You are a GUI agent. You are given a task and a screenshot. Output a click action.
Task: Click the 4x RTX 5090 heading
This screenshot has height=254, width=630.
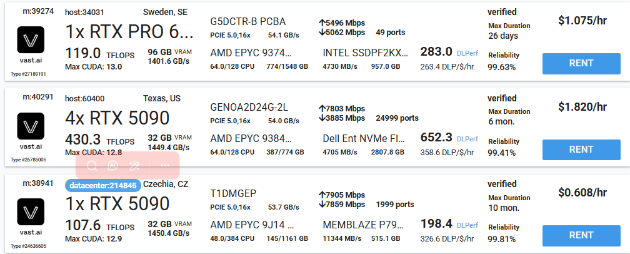tap(117, 118)
